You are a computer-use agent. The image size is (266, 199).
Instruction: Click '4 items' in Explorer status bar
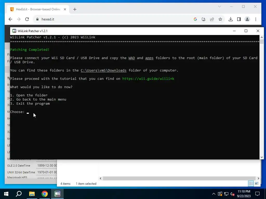tap(65, 184)
